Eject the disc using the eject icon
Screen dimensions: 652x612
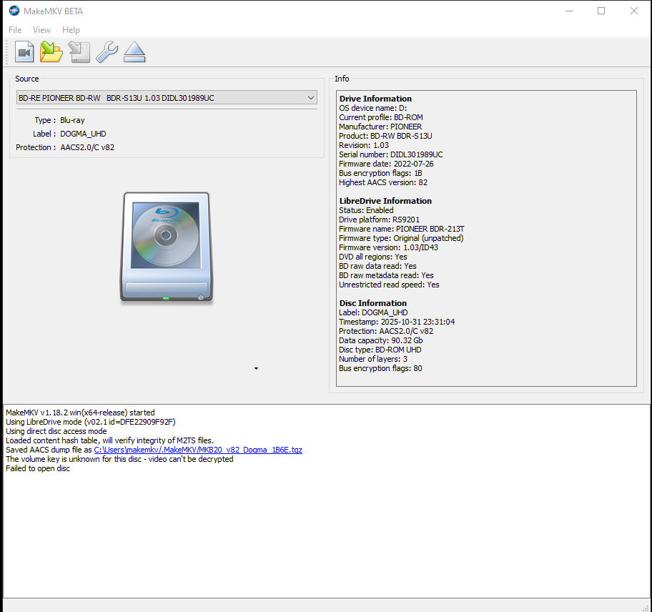[x=134, y=51]
